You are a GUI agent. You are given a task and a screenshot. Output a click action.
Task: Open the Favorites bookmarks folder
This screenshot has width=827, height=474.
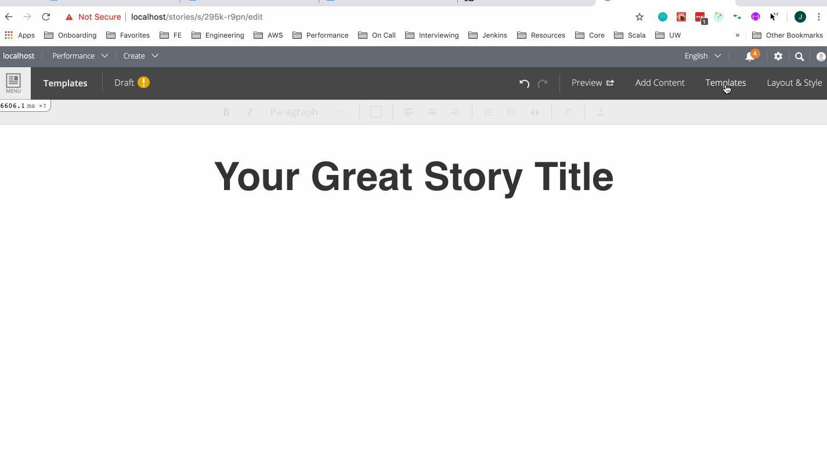point(128,35)
